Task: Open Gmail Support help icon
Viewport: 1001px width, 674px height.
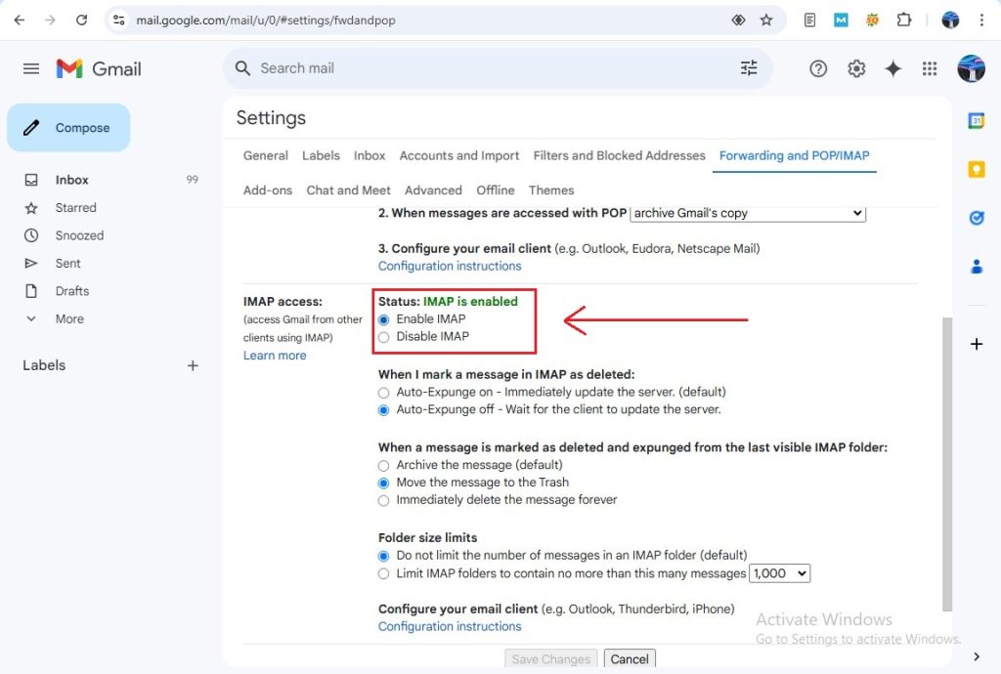Action: pos(818,68)
